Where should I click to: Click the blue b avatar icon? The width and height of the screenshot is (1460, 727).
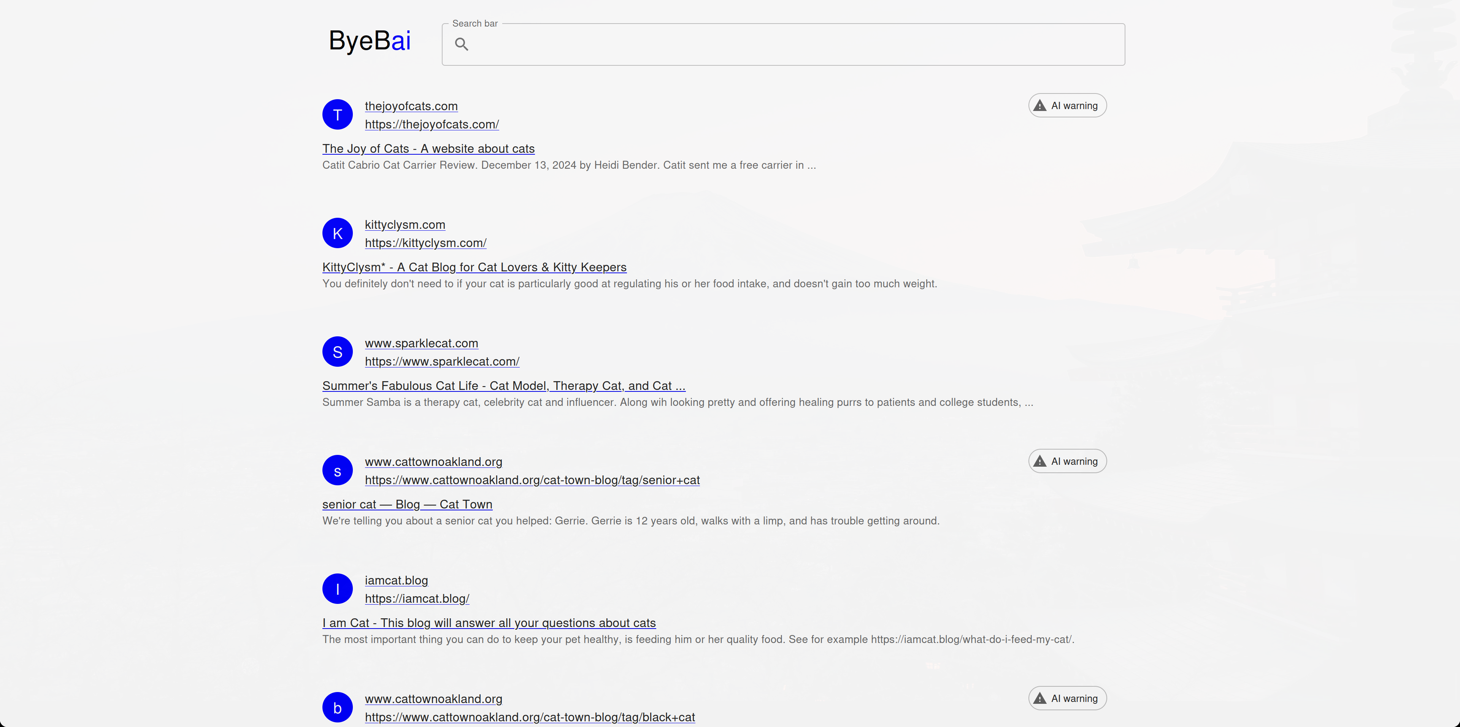click(337, 707)
